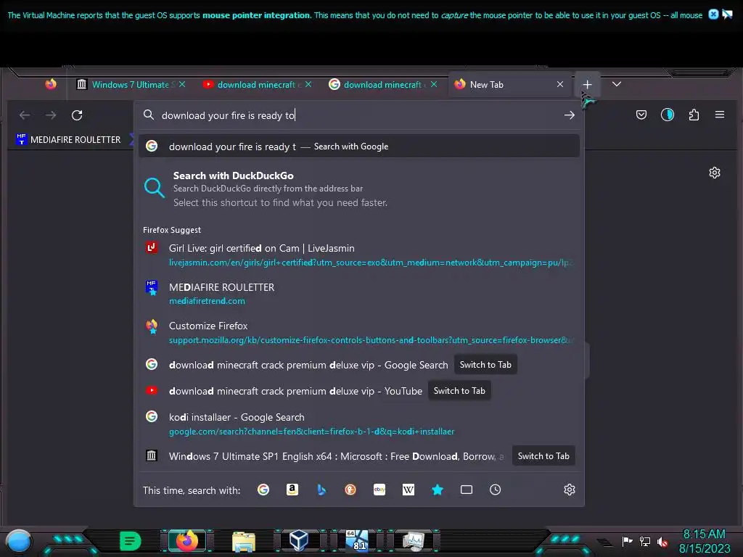Open LiveJasmin Girl Live suggestion
The height and width of the screenshot is (557, 743).
tap(359, 255)
